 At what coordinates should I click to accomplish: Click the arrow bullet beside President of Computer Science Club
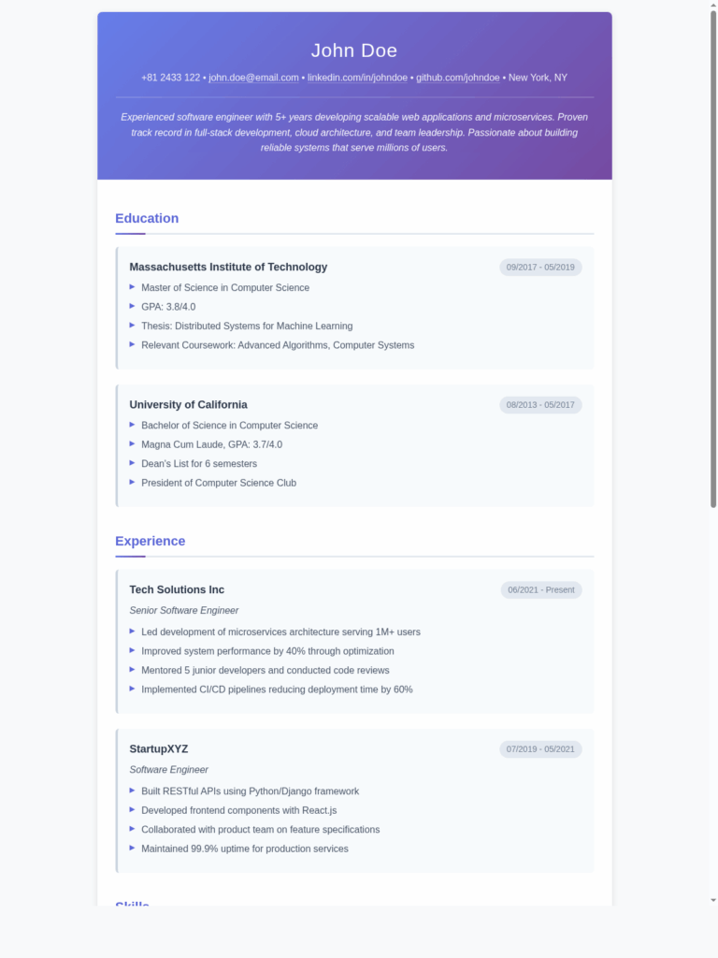pyautogui.click(x=132, y=482)
